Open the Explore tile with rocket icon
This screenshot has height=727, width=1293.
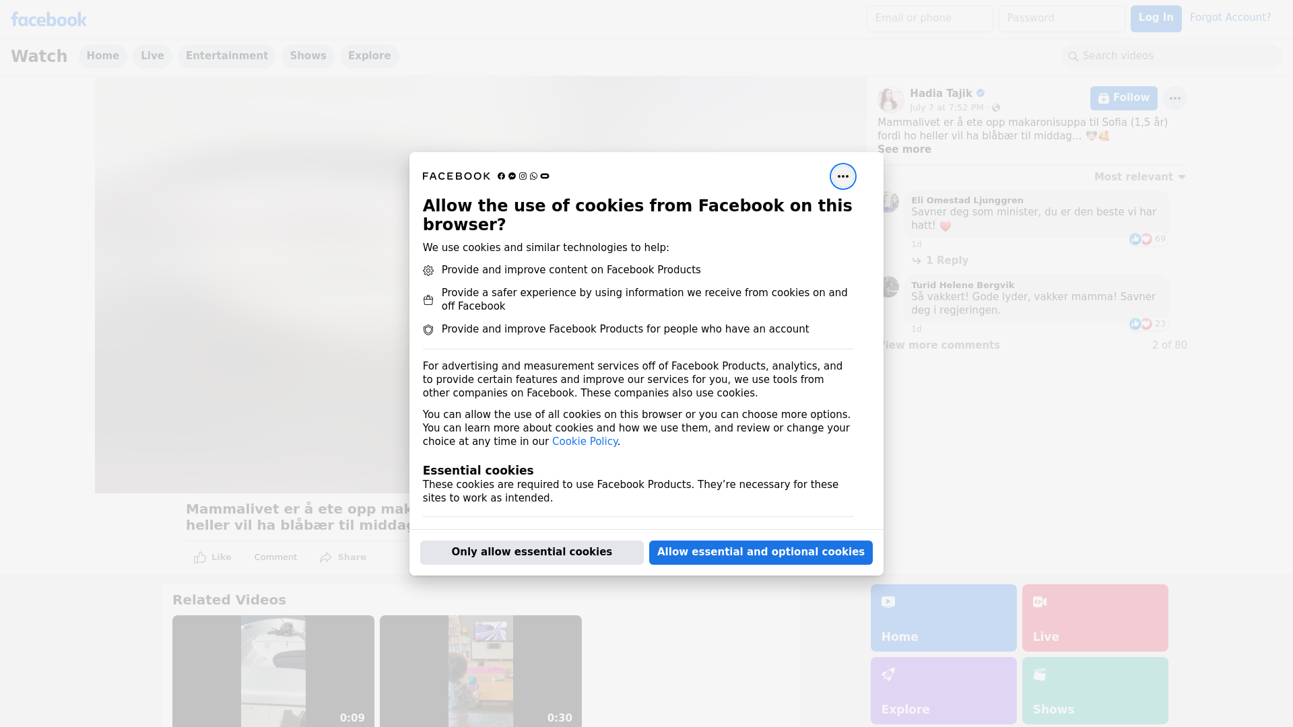point(943,690)
